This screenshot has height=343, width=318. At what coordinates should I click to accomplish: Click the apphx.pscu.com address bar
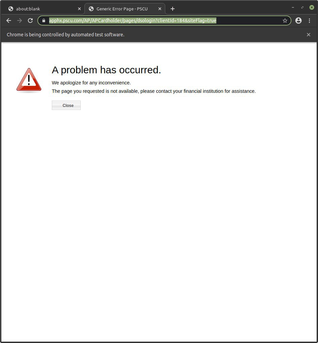point(164,21)
